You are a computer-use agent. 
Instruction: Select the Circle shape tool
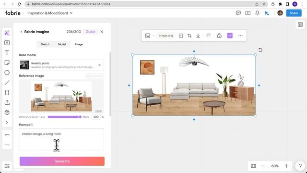coord(7,73)
